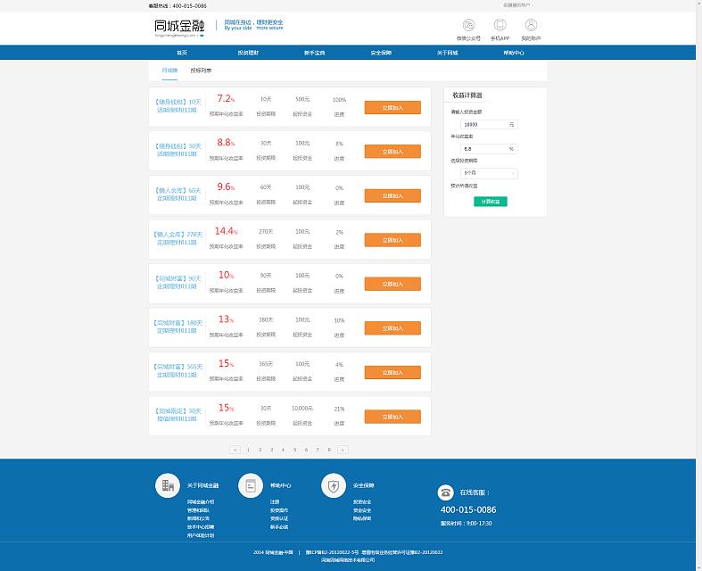Open footer link 资金安全
This screenshot has width=702, height=571.
[x=362, y=510]
